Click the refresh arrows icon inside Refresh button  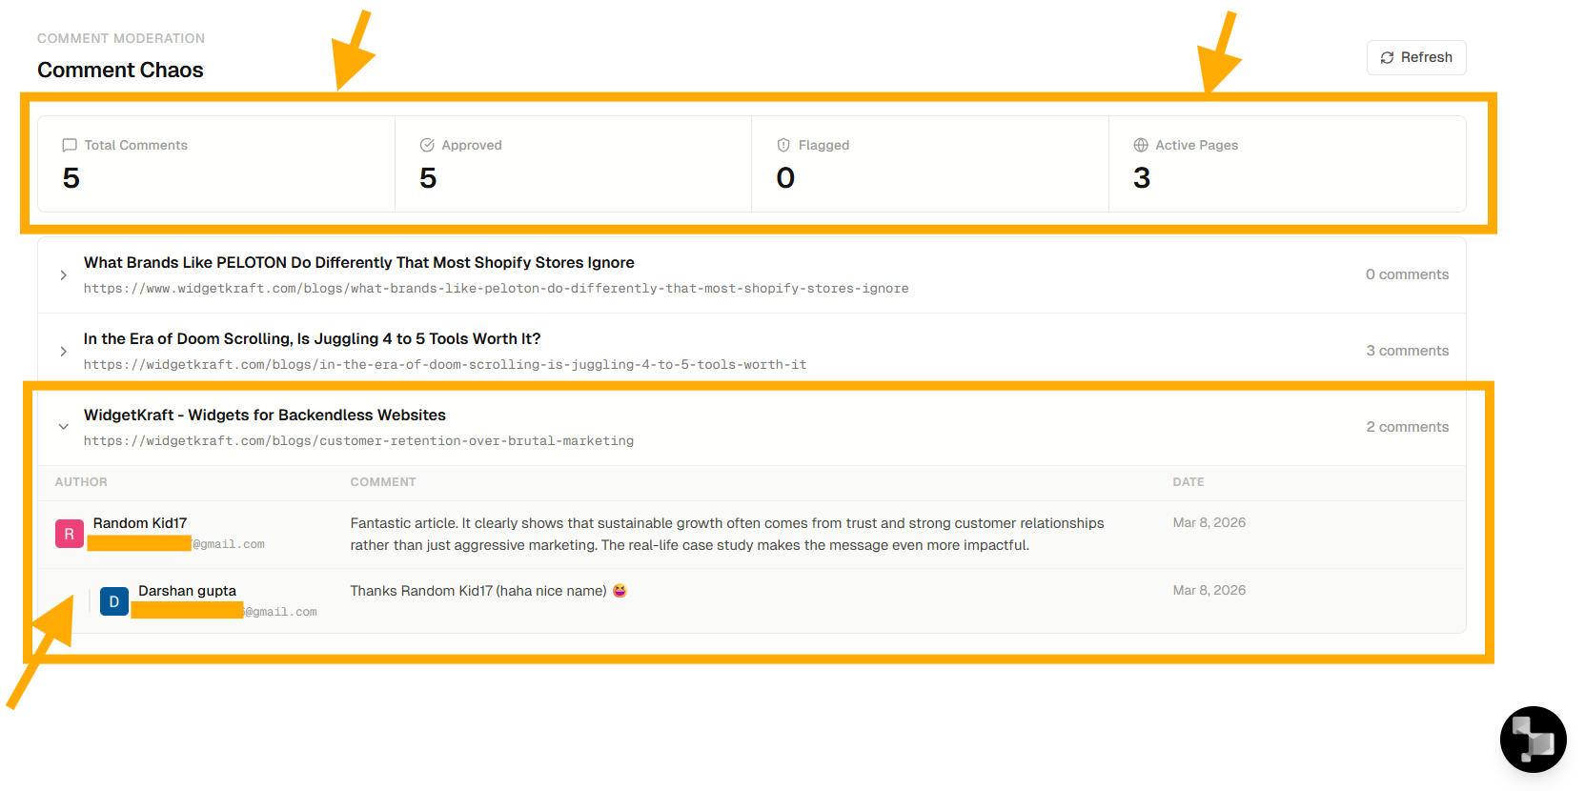(x=1387, y=58)
